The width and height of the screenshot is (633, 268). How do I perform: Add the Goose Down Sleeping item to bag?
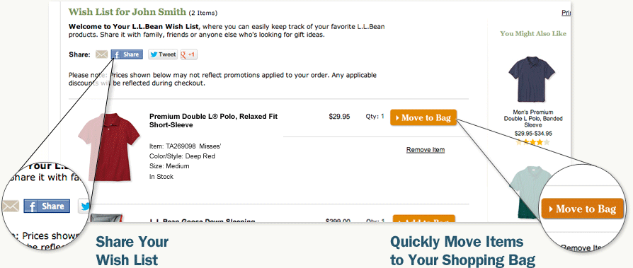[x=424, y=219]
